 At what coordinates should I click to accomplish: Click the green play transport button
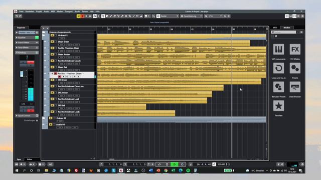tap(175, 164)
